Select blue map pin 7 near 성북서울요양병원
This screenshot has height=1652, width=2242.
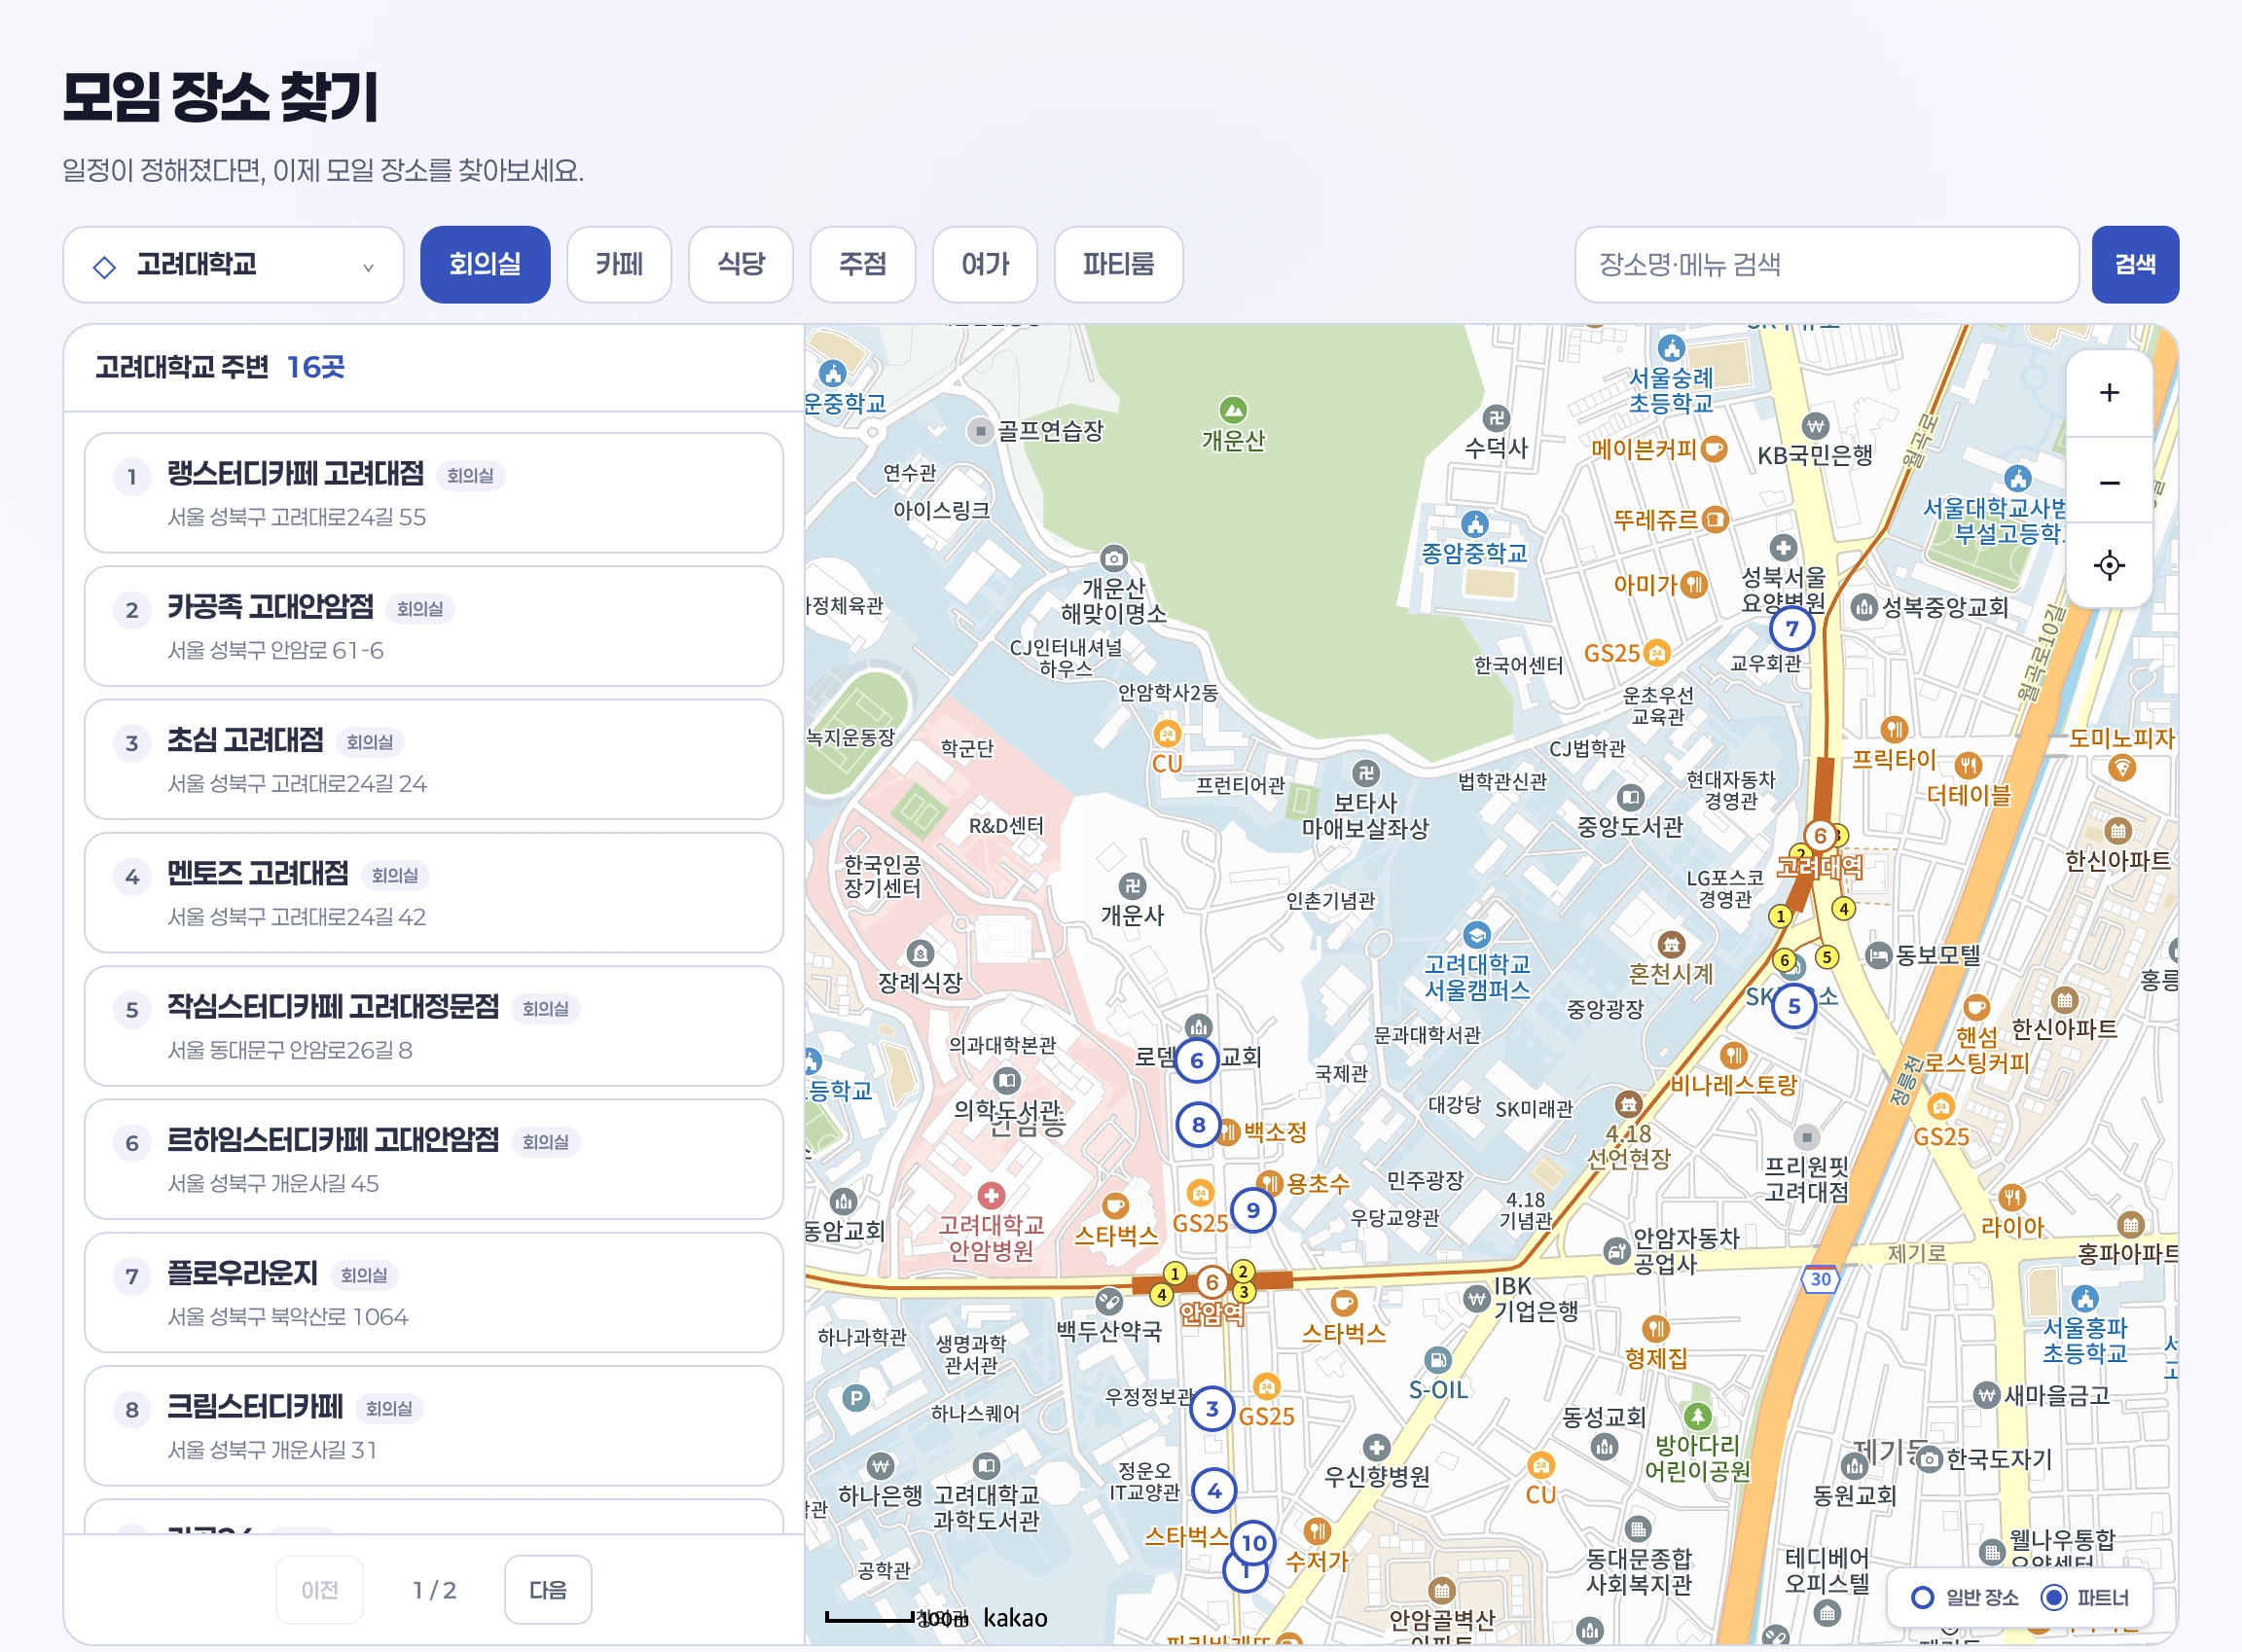tap(1792, 629)
